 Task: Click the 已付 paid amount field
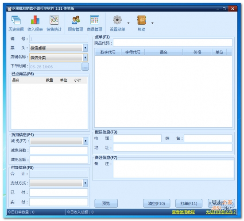coord(58,192)
